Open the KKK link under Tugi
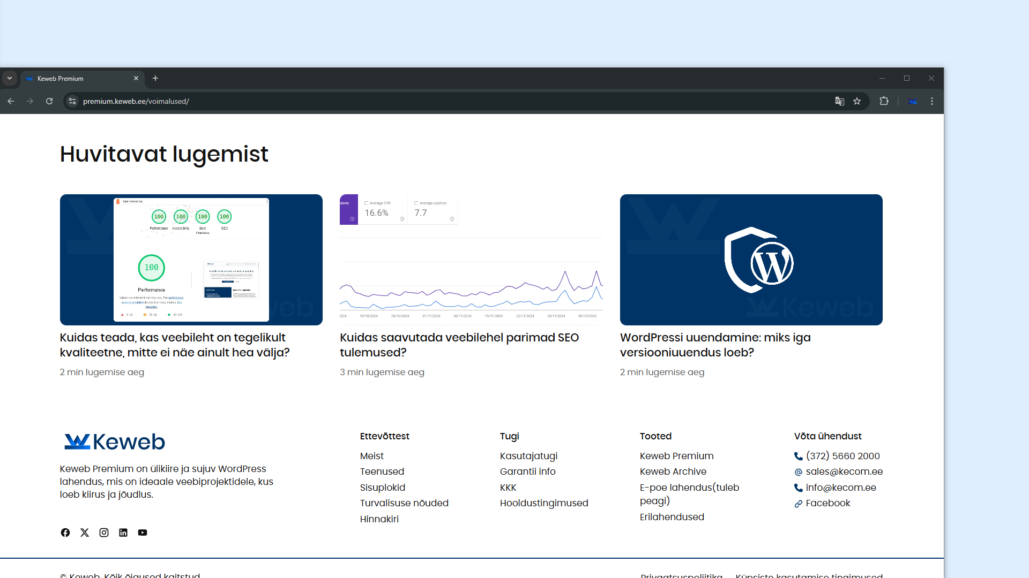Image resolution: width=1029 pixels, height=578 pixels. [508, 488]
